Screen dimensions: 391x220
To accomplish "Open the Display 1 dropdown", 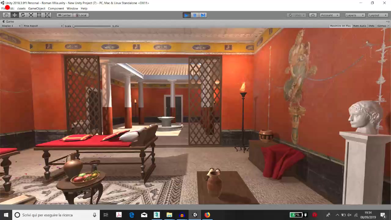I will click(11, 26).
